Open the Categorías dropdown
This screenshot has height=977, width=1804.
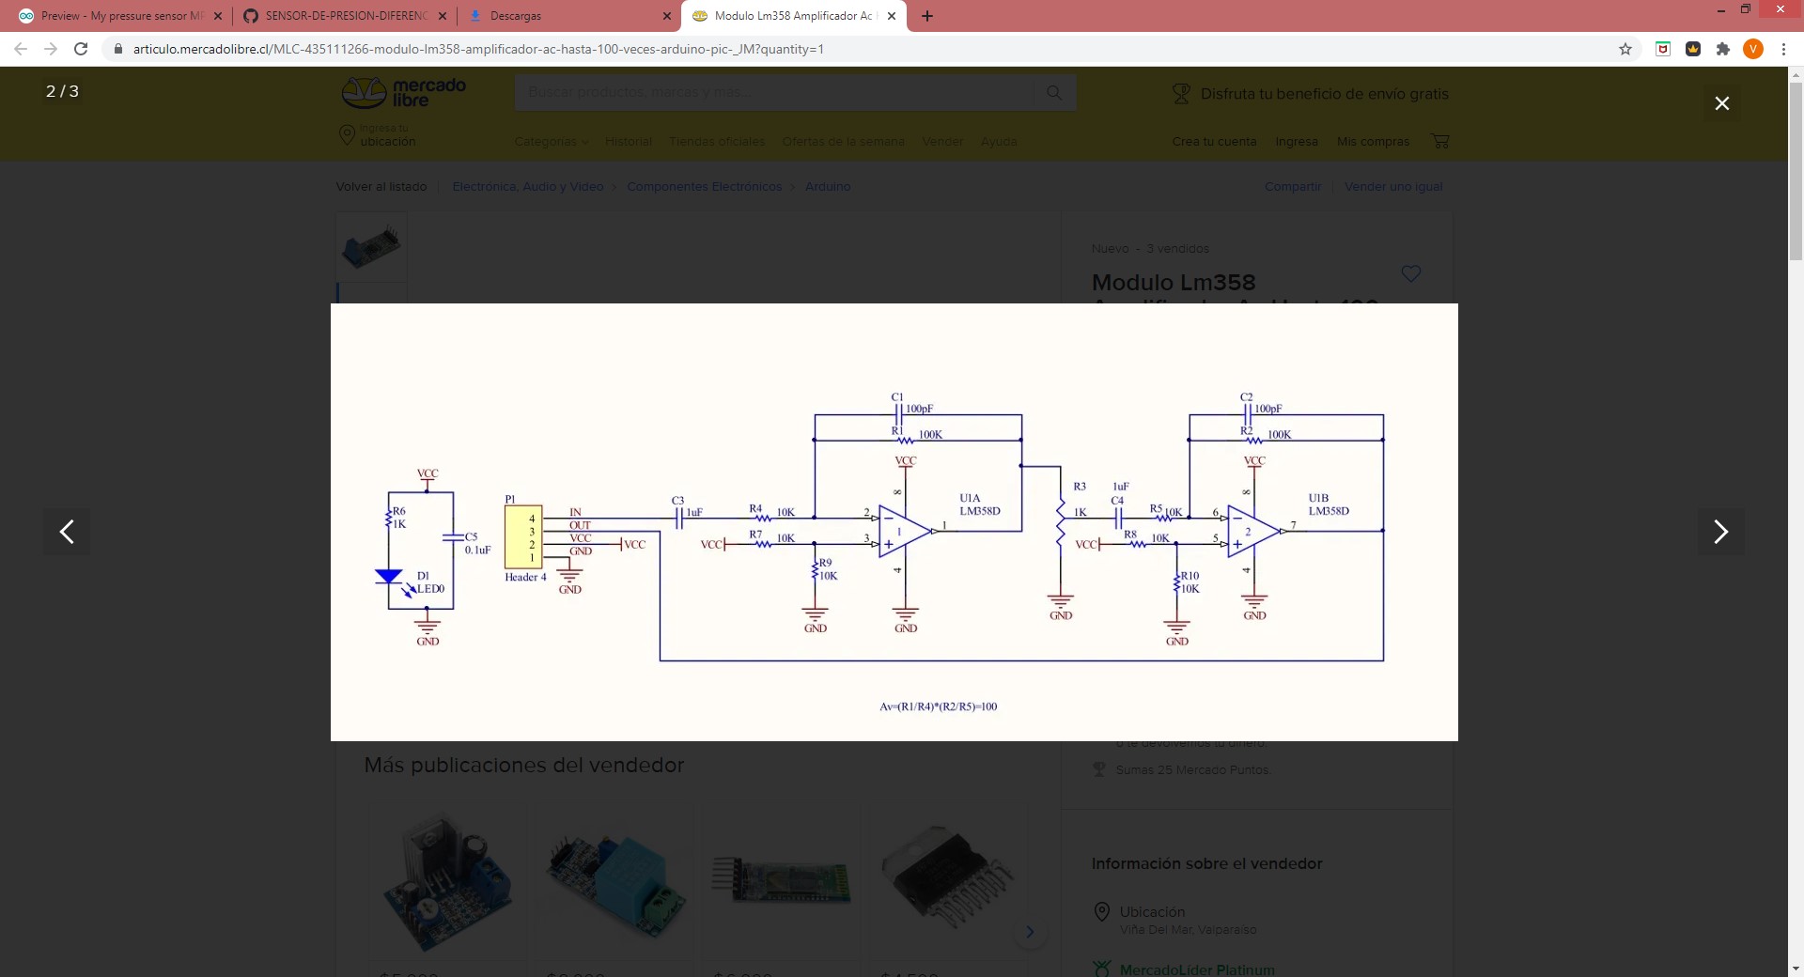550,141
